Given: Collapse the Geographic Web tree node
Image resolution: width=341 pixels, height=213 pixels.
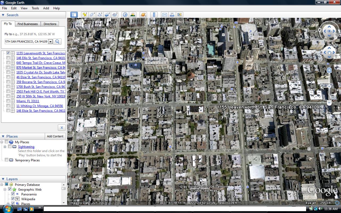Looking at the screenshot, I should coord(5,190).
